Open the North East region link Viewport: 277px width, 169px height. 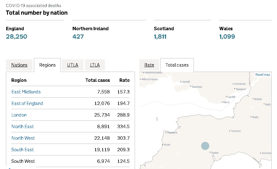click(x=23, y=126)
